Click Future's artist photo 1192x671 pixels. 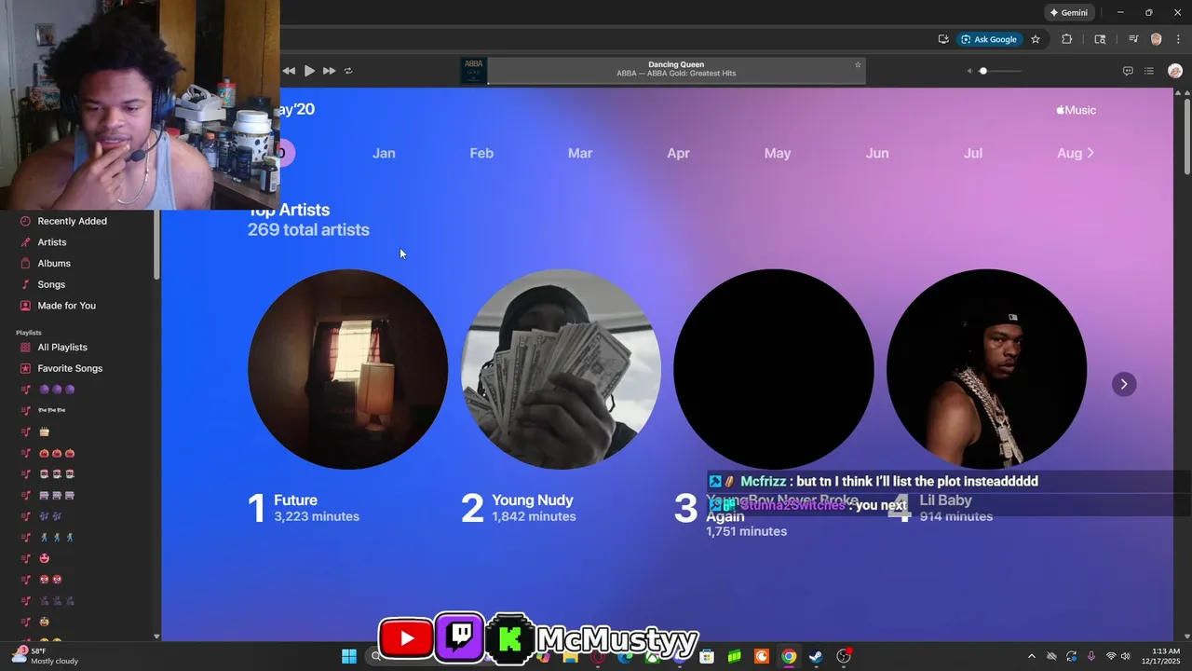click(x=347, y=369)
